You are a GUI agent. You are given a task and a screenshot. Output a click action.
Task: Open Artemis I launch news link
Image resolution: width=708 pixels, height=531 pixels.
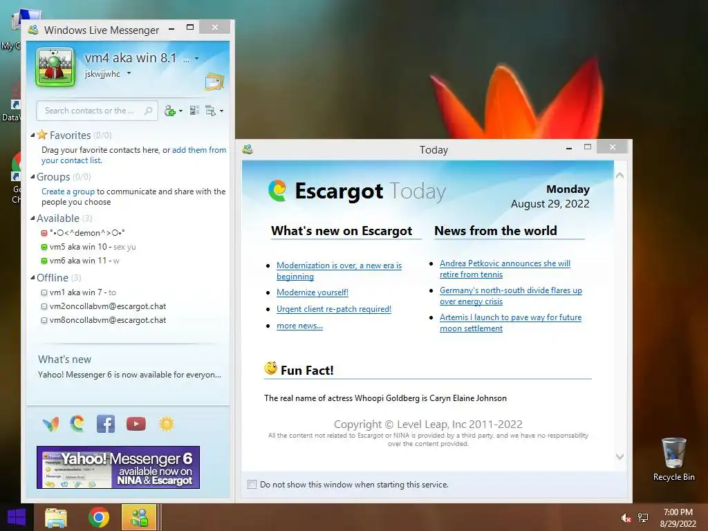pos(511,323)
